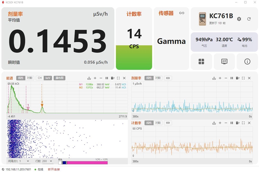This screenshot has width=259, height=172.
Task: Toggle the 瀑布图 waterfall plot
Action: [x=59, y=78]
